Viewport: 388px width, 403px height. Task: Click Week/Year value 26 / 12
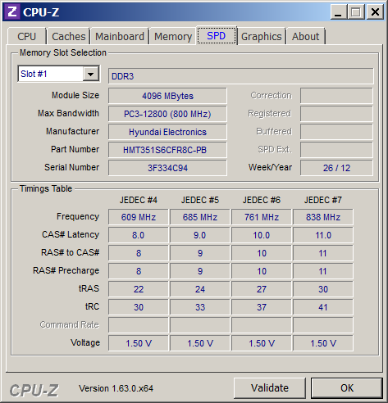click(x=336, y=168)
